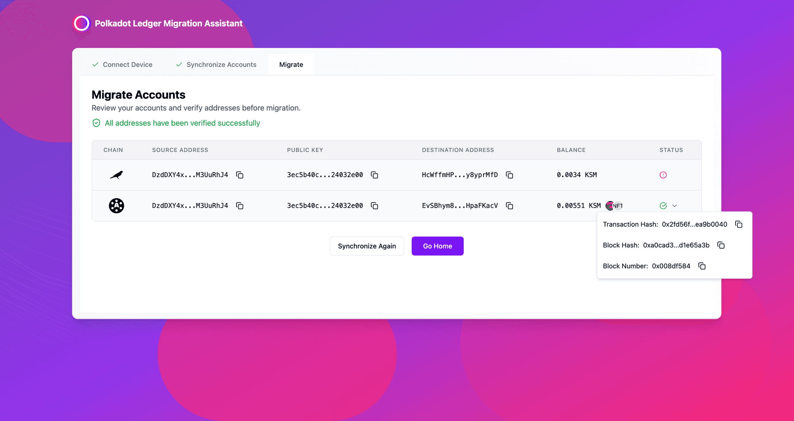The image size is (794, 421).
Task: Click second row public key 3ec5b40c...24032e00
Action: 325,206
